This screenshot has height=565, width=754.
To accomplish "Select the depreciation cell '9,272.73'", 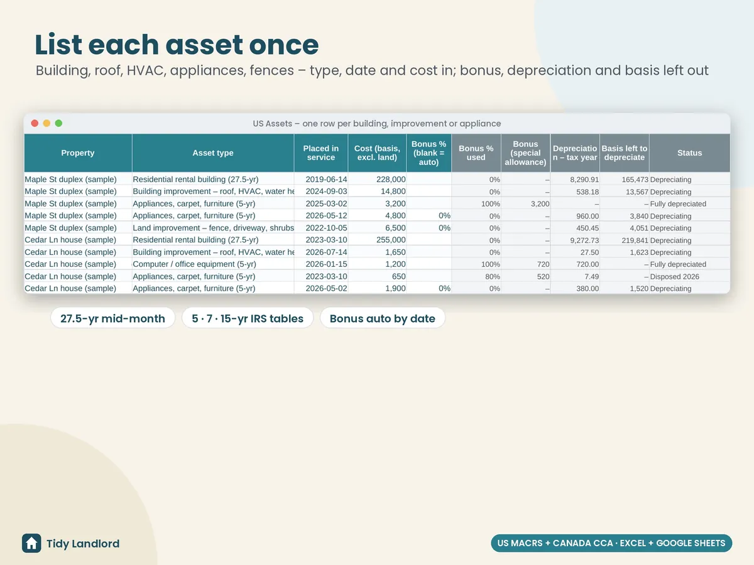I will coord(575,240).
